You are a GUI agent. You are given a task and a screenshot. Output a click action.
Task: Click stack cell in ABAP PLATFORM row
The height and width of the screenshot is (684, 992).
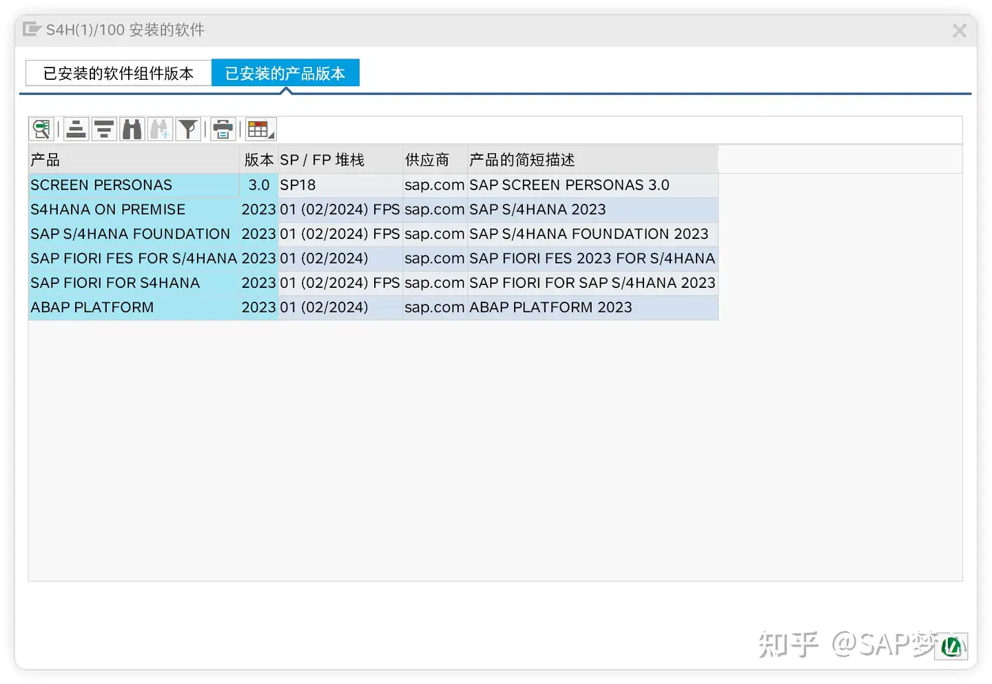(340, 307)
